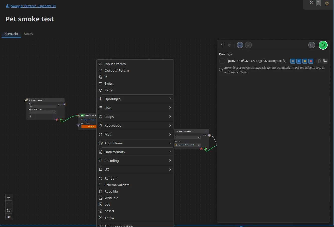Fit canvas view with the frame icon
This screenshot has width=334, height=227.
pyautogui.click(x=9, y=210)
